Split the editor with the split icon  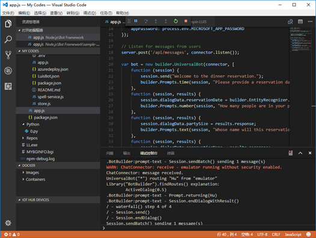[300, 22]
